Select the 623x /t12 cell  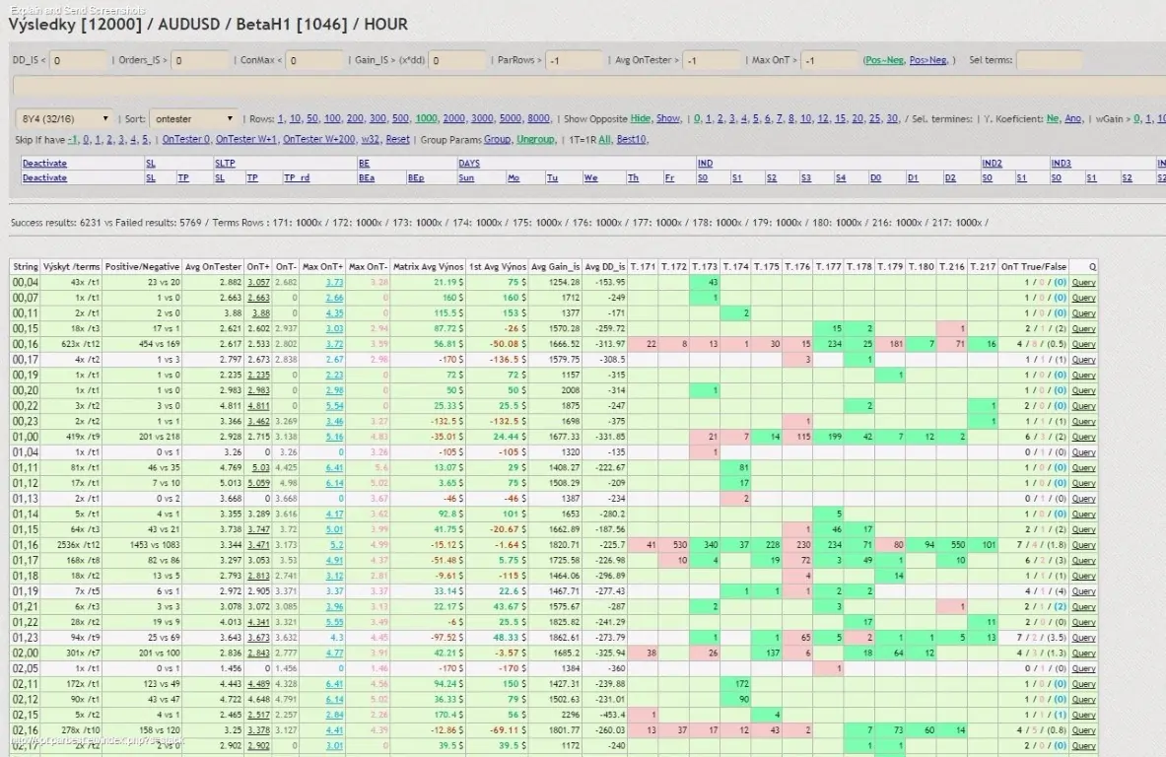pos(71,344)
